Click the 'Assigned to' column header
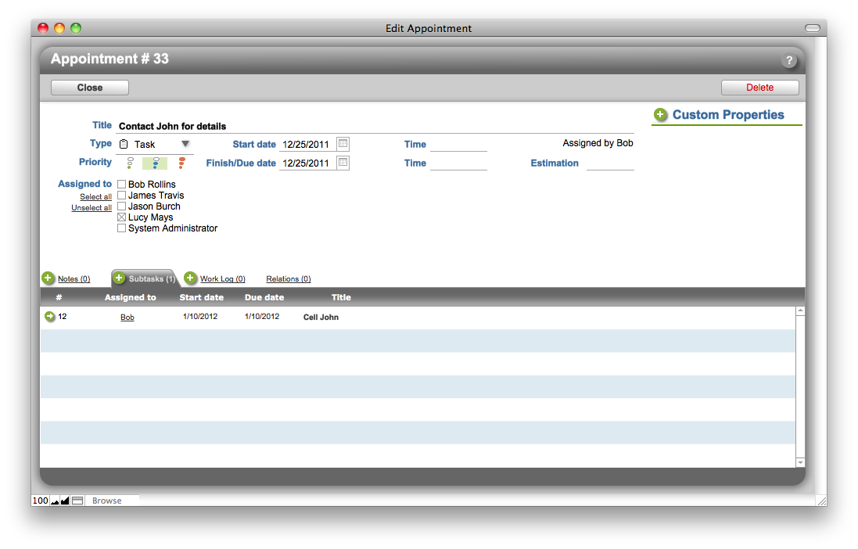The width and height of the screenshot is (858, 549). [x=131, y=297]
